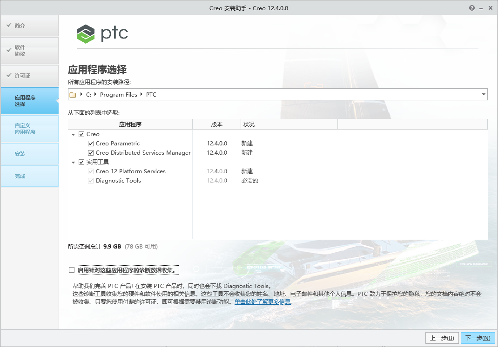This screenshot has height=347, width=498.
Task: Uncheck Creo Parametric checkbox
Action: 91,144
